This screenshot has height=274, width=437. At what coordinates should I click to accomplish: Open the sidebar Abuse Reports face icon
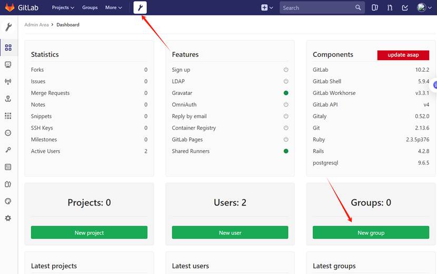coord(8,133)
